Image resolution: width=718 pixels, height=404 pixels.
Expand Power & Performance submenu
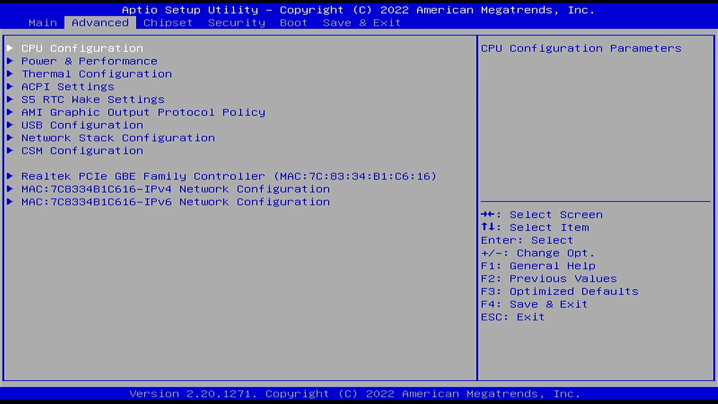pos(89,61)
